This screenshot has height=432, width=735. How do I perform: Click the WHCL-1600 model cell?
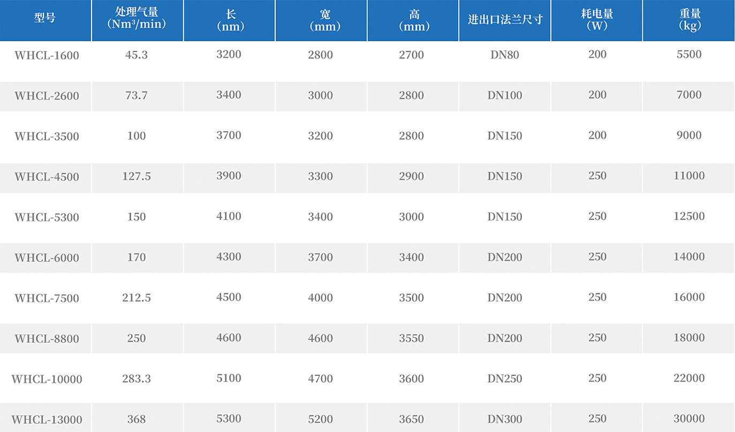click(47, 56)
